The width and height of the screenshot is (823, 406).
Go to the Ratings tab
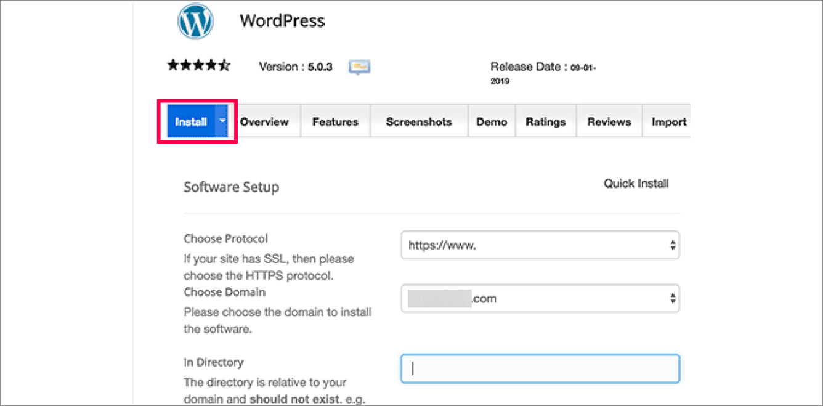click(546, 122)
